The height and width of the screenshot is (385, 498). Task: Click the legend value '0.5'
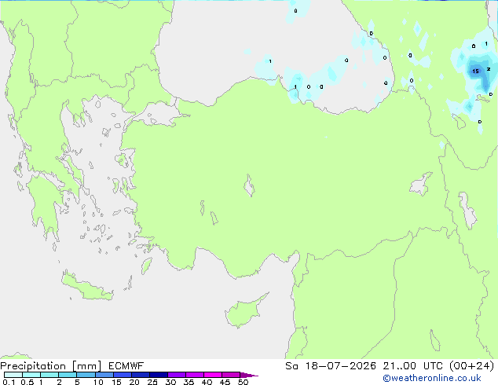[x=27, y=382]
